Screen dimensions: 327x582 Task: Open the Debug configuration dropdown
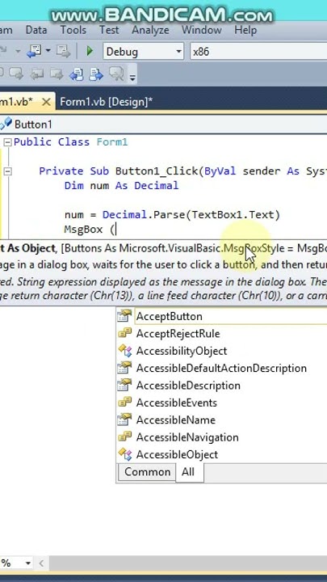tap(144, 51)
